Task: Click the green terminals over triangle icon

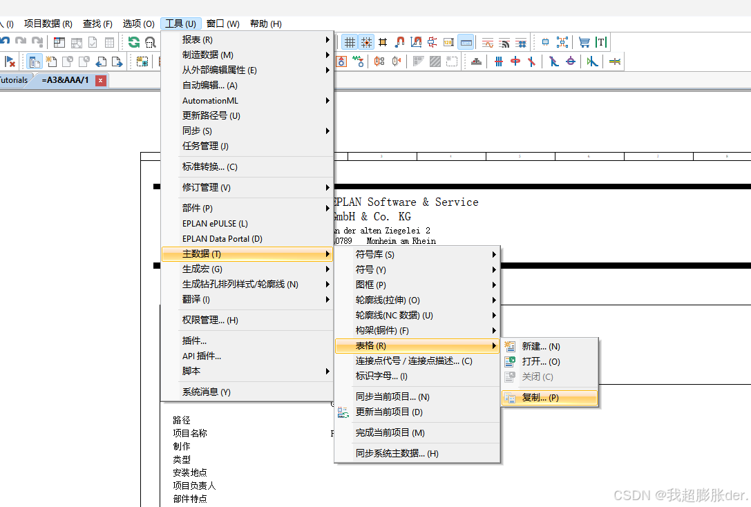Action: click(359, 61)
